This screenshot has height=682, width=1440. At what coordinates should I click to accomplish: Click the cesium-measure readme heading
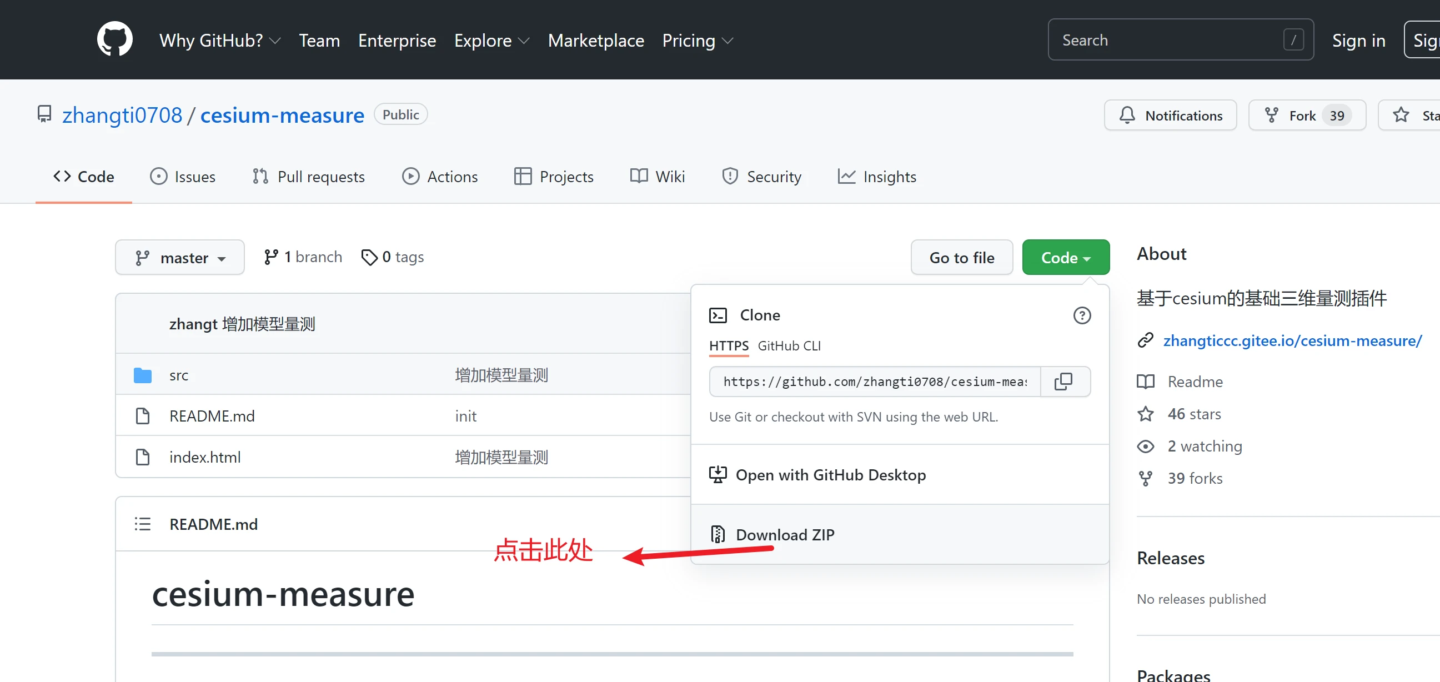283,594
